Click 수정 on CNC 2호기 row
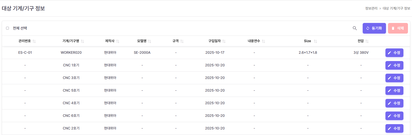Image resolution: width=412 pixels, height=135 pixels. click(x=394, y=128)
